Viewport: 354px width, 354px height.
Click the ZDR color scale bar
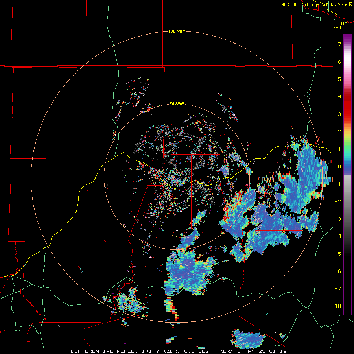pyautogui.click(x=347, y=175)
